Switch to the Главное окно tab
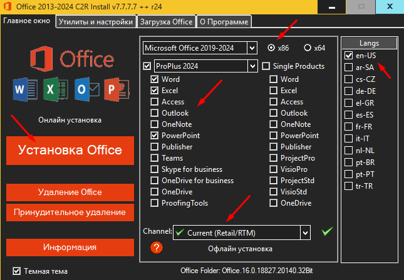This screenshot has width=404, height=280. coord(26,21)
